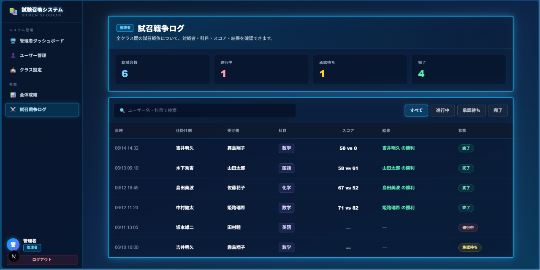Open クラス設定 in the sidebar
Viewport: 540px width, 270px height.
click(42, 70)
